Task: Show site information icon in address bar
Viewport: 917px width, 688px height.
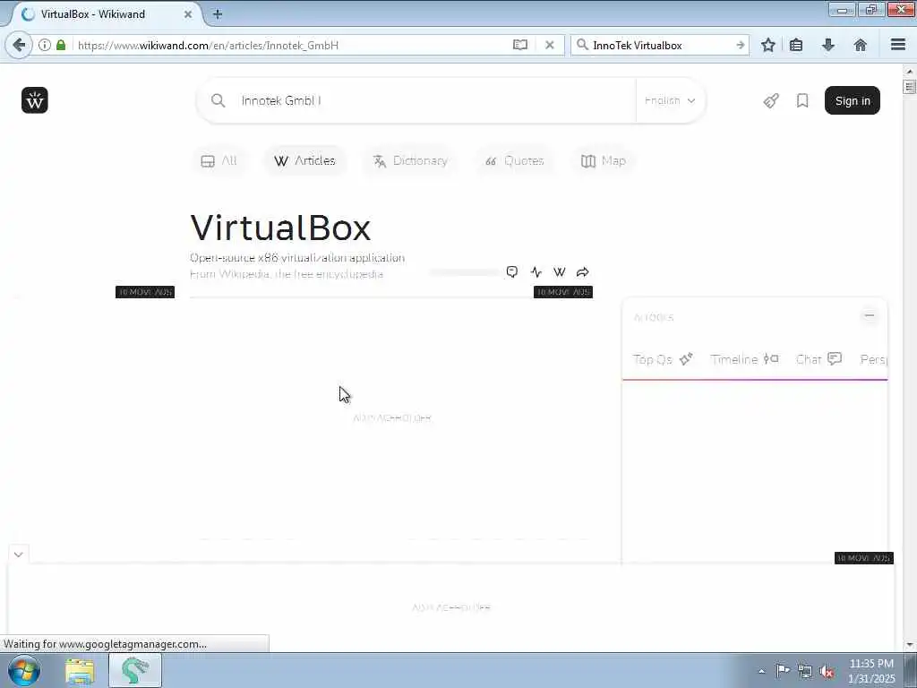Action: (x=45, y=45)
